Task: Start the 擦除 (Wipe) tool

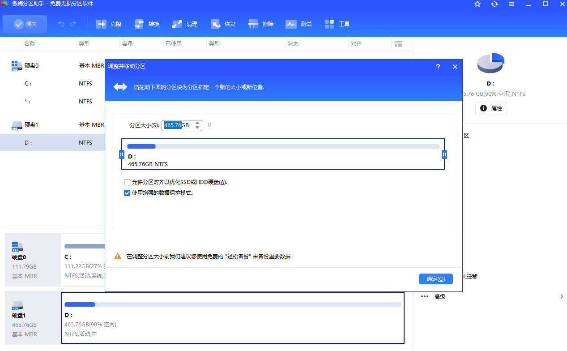Action: (260, 24)
